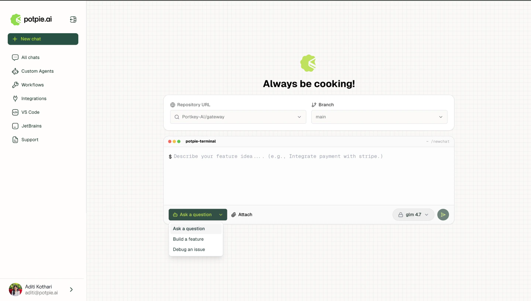Click the Support document icon
This screenshot has width=531, height=301.
15,140
